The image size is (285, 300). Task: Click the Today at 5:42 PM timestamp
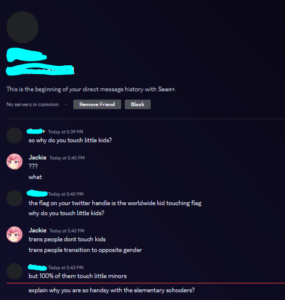[x=67, y=231]
